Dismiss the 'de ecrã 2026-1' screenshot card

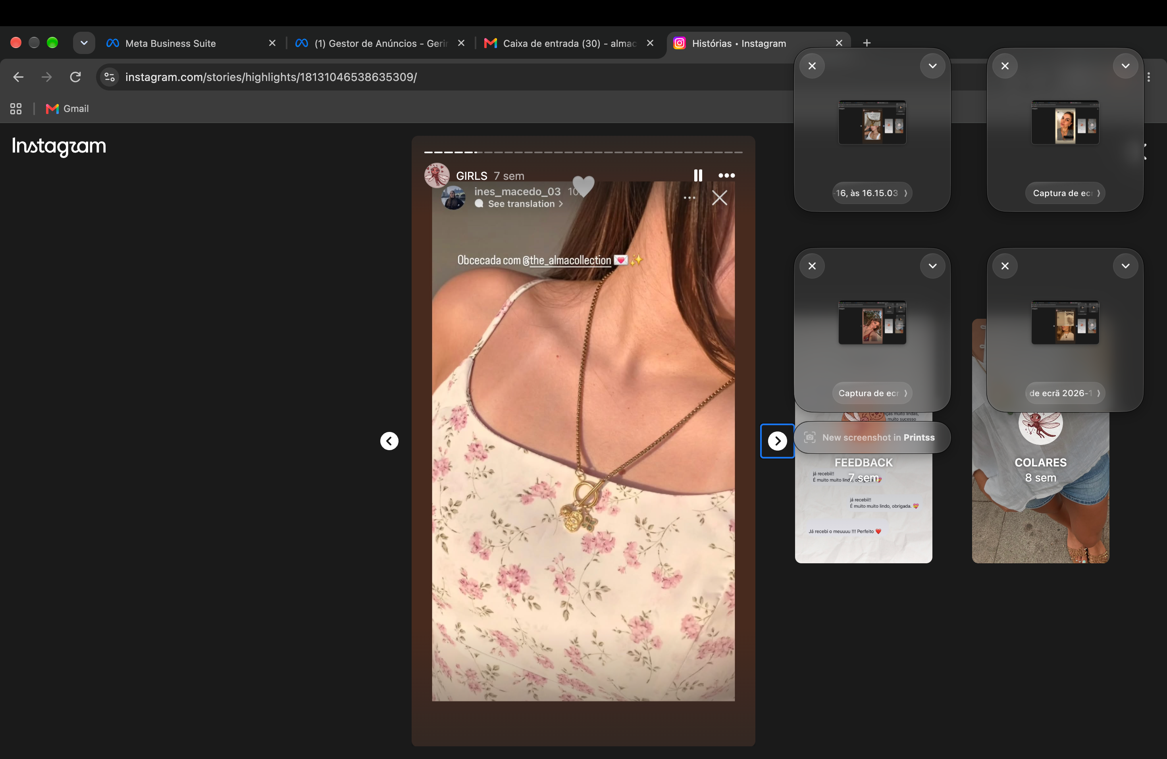1005,266
